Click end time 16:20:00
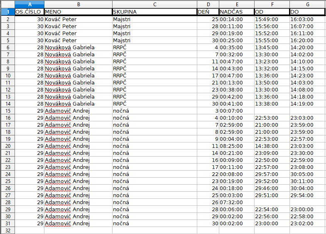This screenshot has height=234, width=326. coord(308,41)
